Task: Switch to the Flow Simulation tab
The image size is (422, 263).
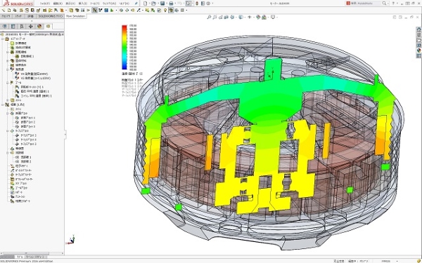Action: point(75,16)
